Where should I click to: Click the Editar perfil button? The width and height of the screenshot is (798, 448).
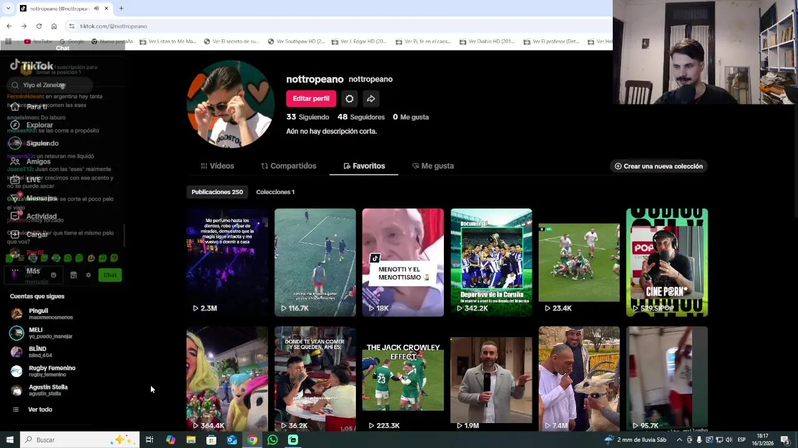click(x=311, y=99)
